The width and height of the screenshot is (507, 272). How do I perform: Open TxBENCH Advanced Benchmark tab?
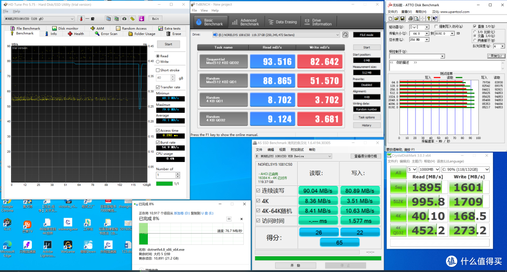point(246,22)
